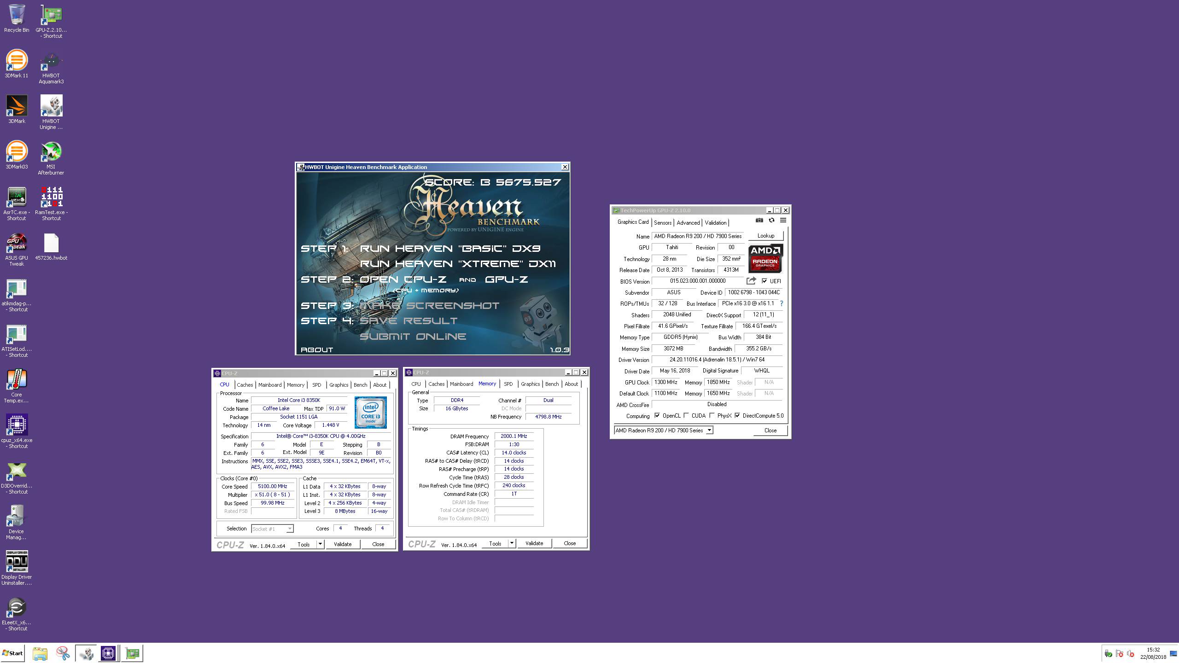Screen dimensions: 1179x663
Task: Open HWBOT Unigine desktop shortcut
Action: point(51,112)
